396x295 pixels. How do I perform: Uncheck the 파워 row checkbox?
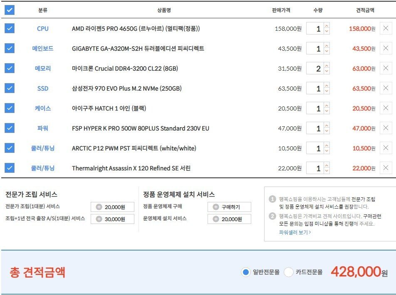point(9,128)
